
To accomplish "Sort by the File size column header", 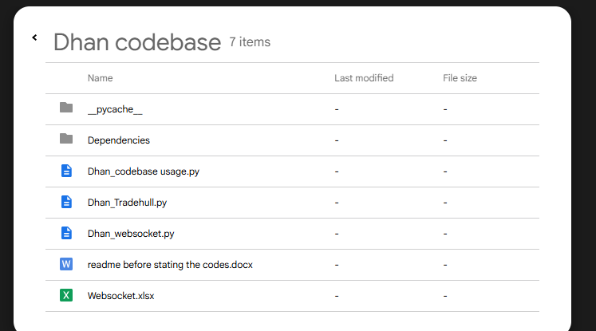I will point(460,78).
